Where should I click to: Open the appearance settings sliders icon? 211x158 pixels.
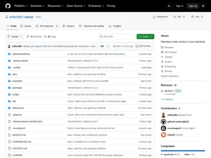203,6
